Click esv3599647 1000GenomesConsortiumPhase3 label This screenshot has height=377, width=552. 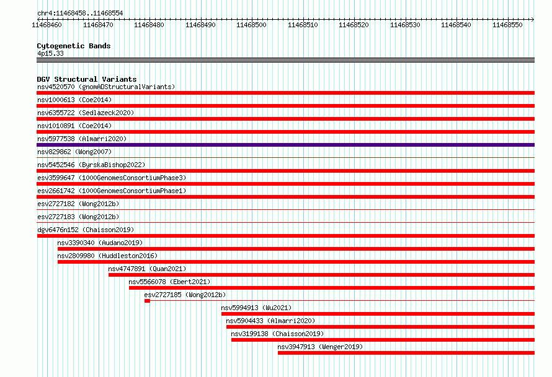coord(112,178)
